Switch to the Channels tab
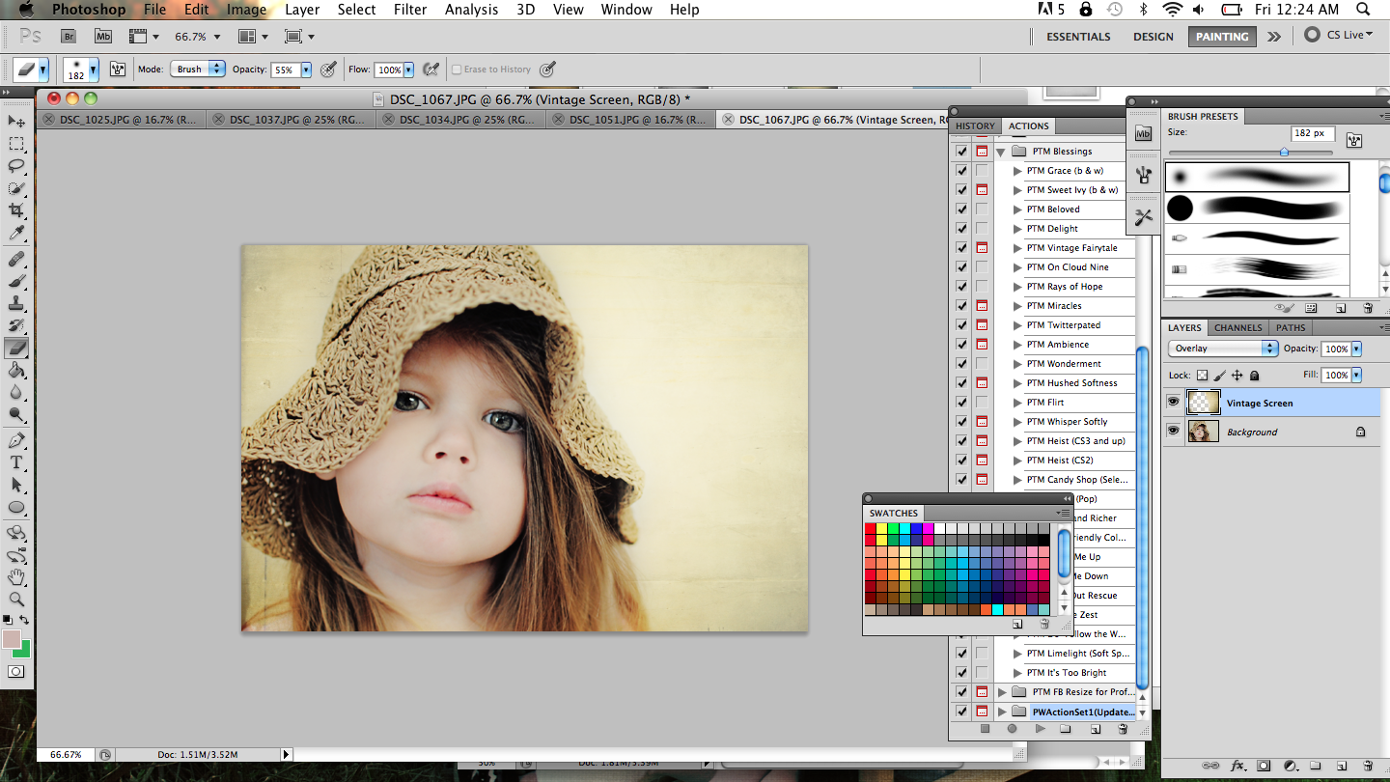Screen dimensions: 1390x782 point(1237,328)
